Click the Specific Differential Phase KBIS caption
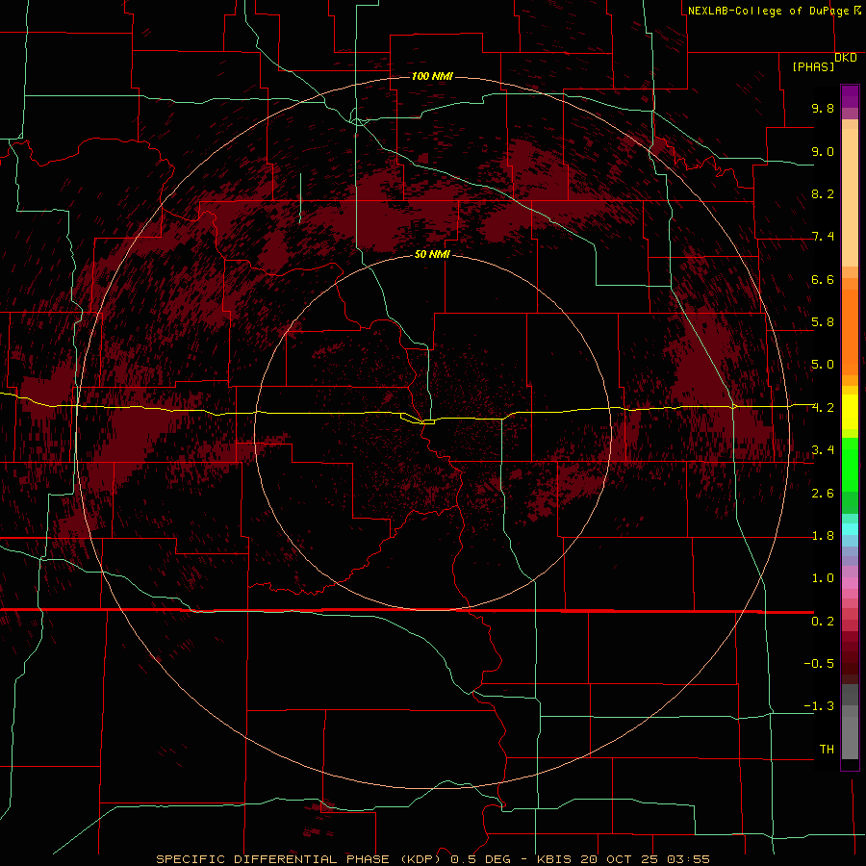866x866 pixels. click(432, 859)
